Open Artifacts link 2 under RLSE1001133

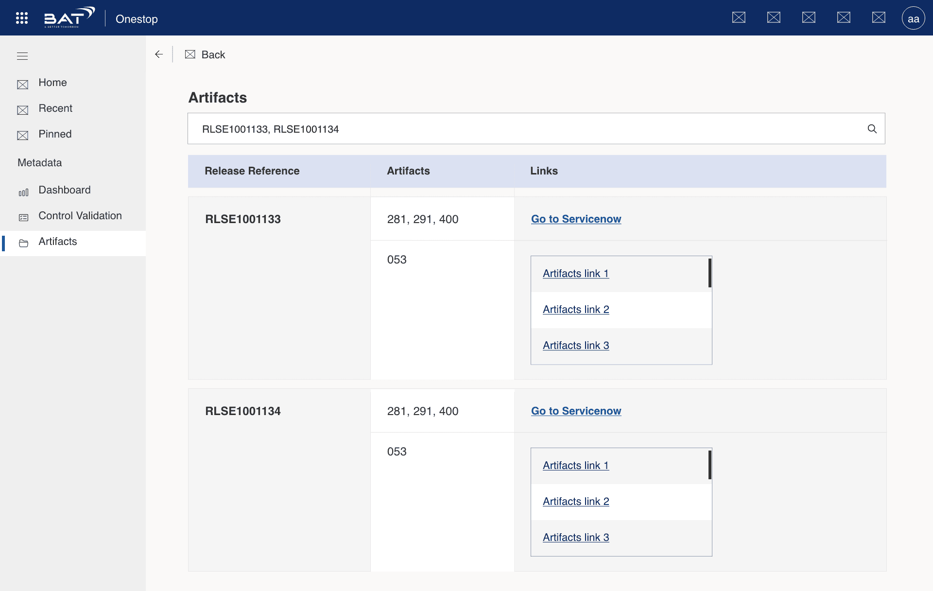coord(576,310)
